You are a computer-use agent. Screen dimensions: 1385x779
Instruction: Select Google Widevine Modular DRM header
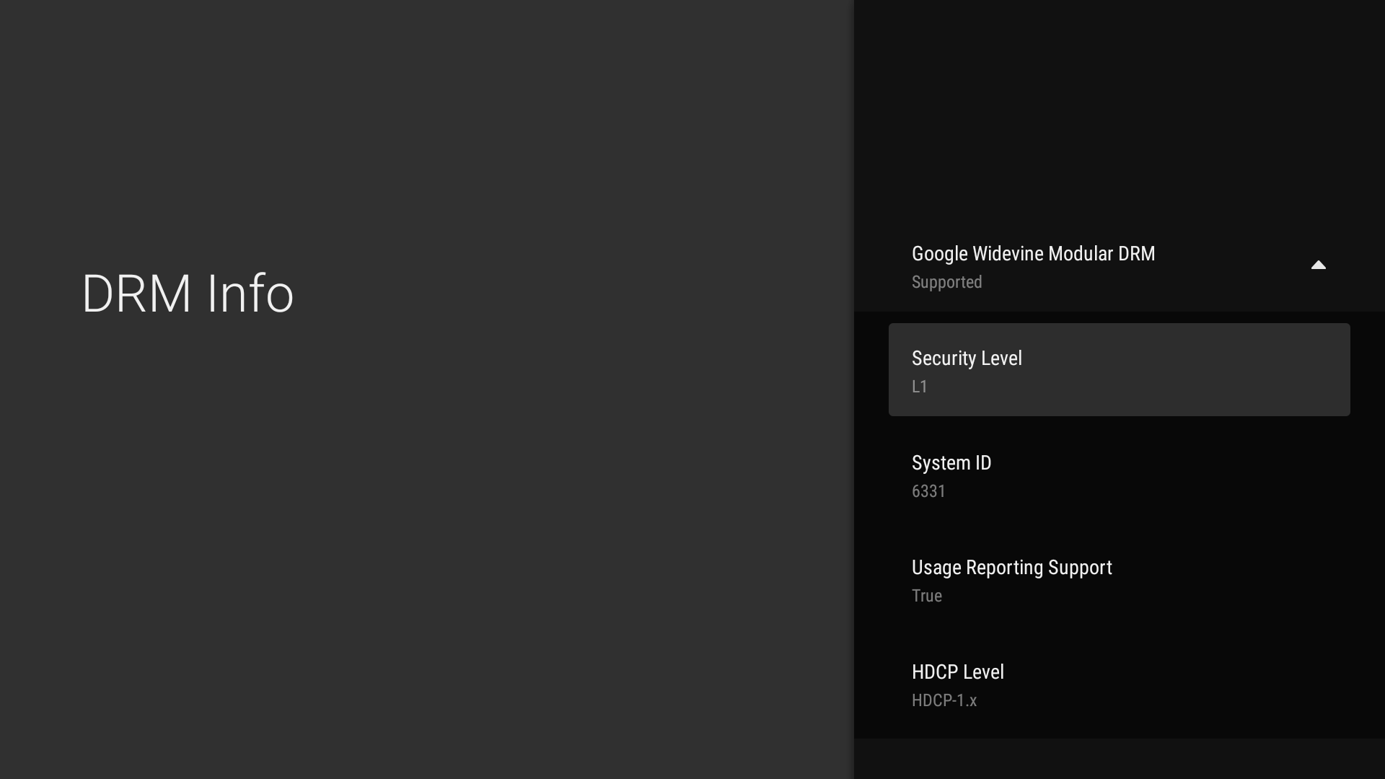[x=1119, y=266]
